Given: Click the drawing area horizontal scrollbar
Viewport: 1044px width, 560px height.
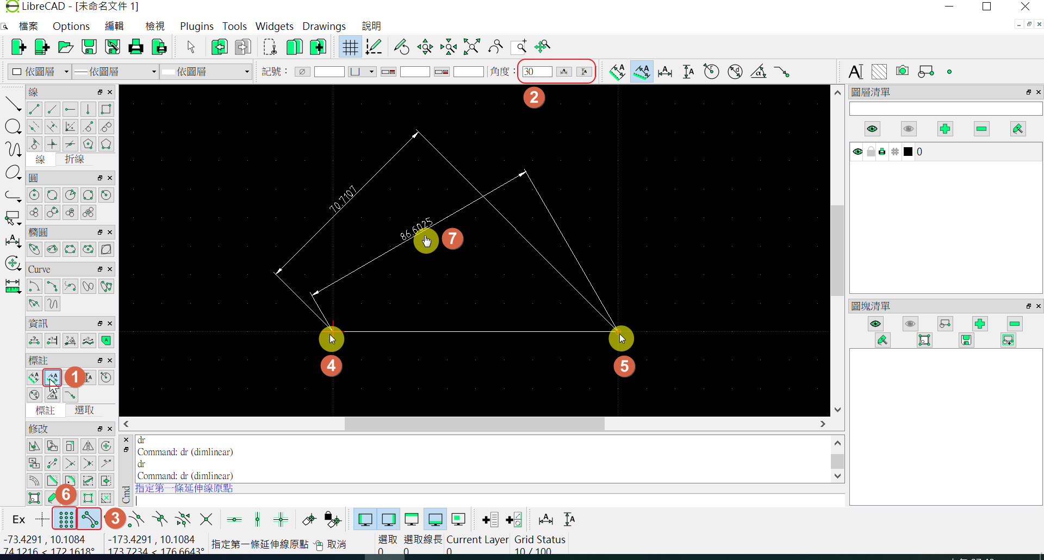Looking at the screenshot, I should (474, 424).
